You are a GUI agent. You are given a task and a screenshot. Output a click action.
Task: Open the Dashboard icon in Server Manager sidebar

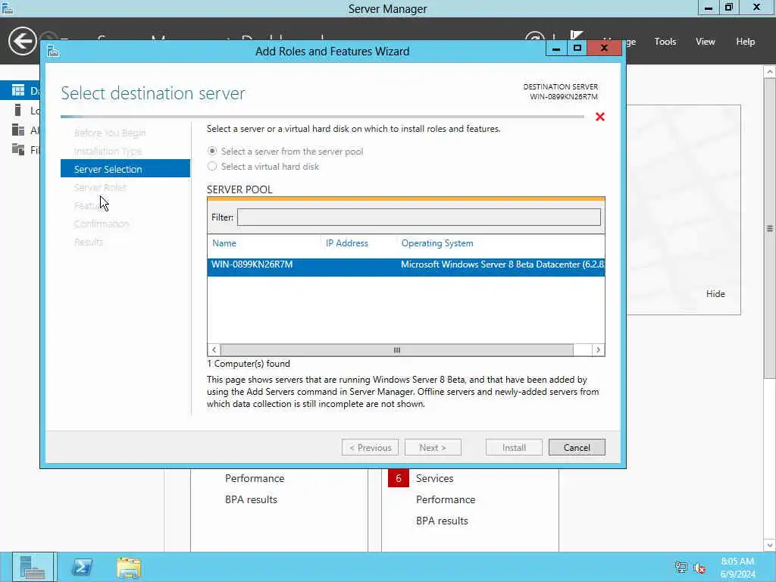(18, 90)
